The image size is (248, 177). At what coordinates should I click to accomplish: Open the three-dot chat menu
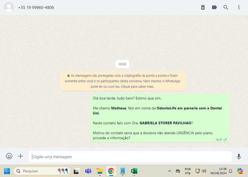pyautogui.click(x=239, y=7)
